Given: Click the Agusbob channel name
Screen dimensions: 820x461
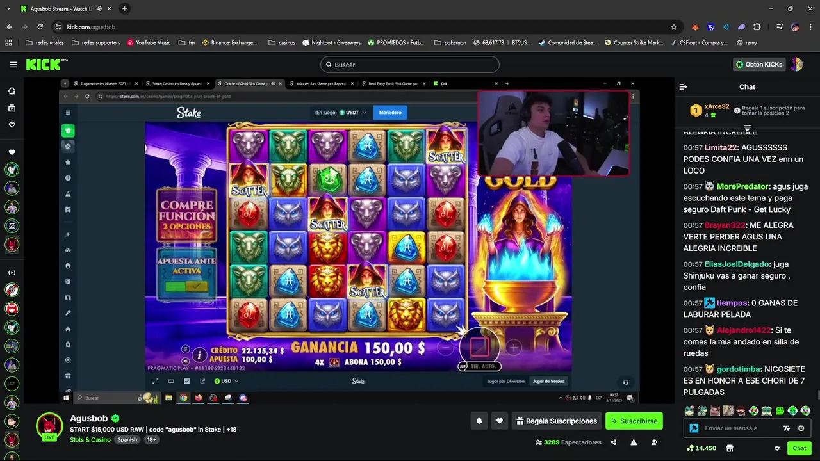Looking at the screenshot, I should coord(89,418).
